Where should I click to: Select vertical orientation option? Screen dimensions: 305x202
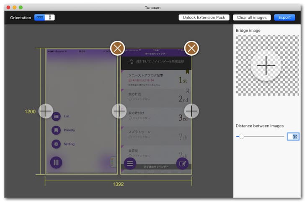tap(50, 18)
